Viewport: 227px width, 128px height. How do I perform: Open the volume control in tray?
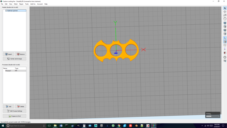[x=208, y=126]
